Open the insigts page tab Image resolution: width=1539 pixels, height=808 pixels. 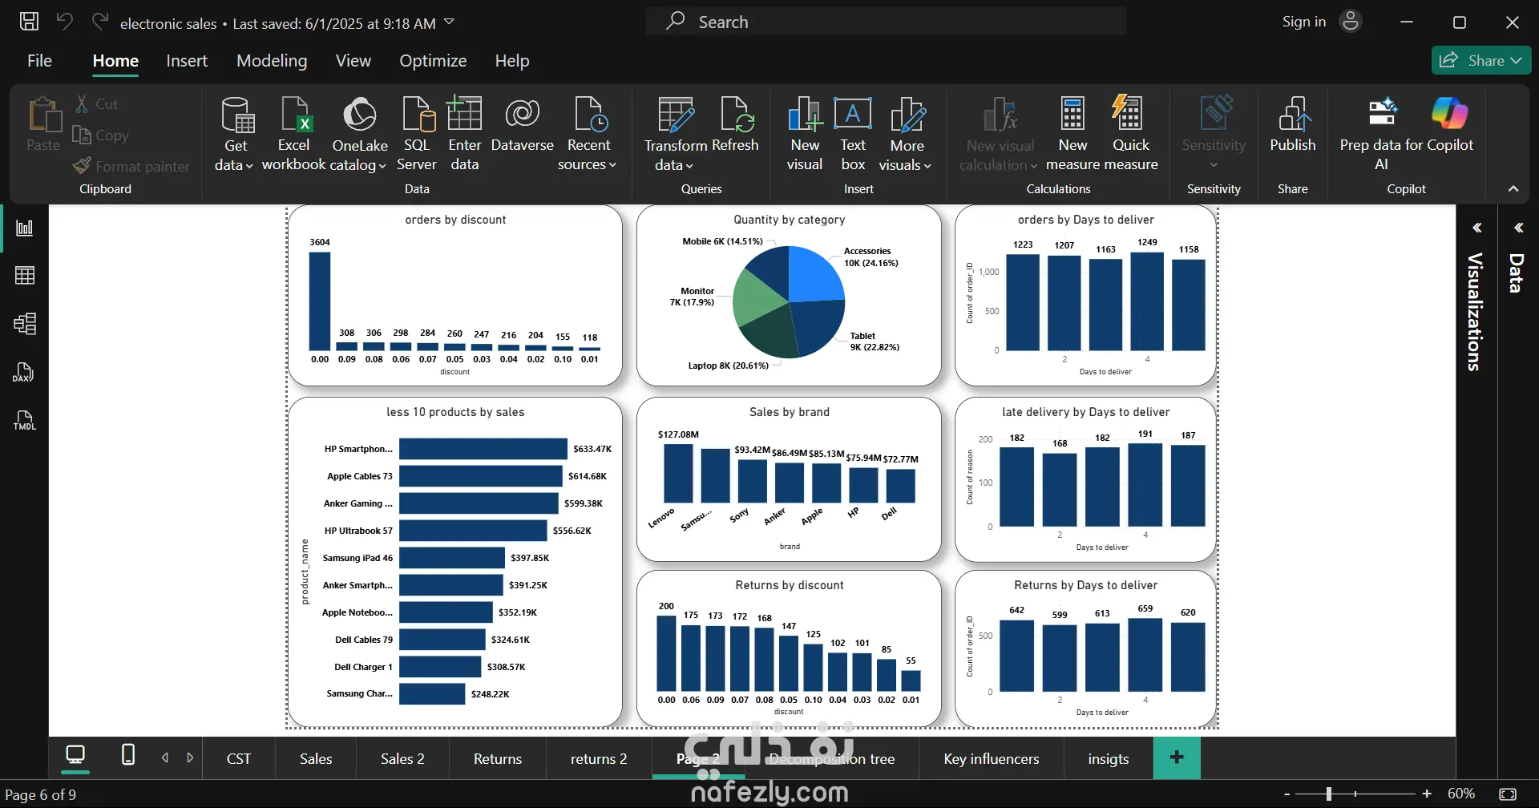(1109, 759)
